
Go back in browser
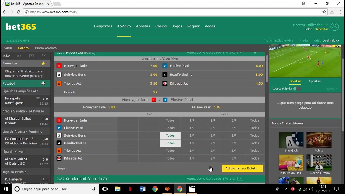tap(5, 12)
